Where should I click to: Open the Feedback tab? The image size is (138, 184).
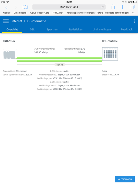tap(127, 29)
